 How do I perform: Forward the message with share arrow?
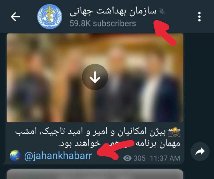[x=200, y=151]
